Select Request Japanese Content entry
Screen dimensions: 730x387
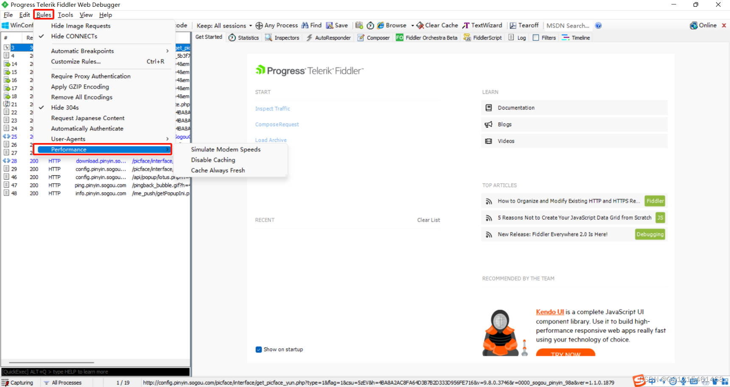tap(88, 118)
